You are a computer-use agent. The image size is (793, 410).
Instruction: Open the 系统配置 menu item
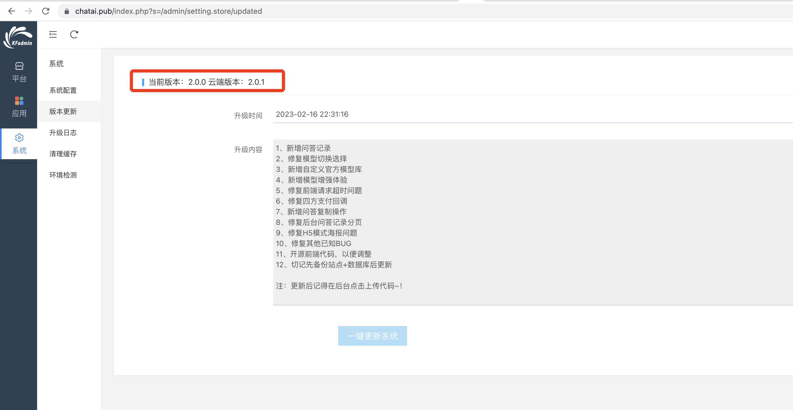pos(63,90)
